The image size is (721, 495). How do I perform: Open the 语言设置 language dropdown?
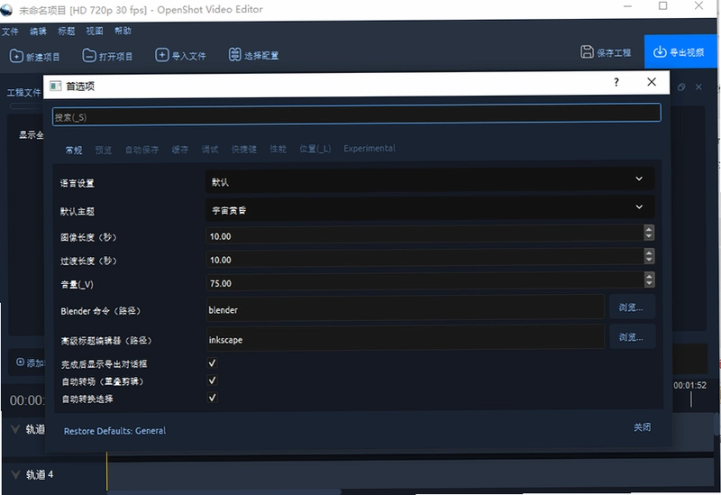click(x=430, y=179)
